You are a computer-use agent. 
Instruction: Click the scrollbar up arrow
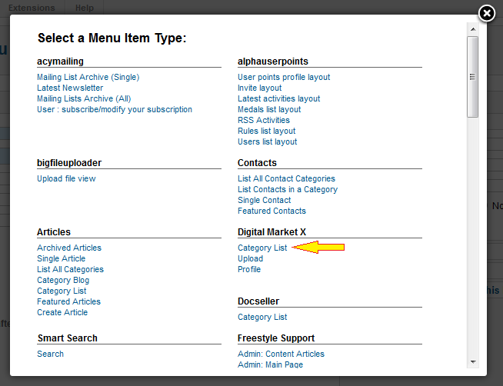(473, 29)
